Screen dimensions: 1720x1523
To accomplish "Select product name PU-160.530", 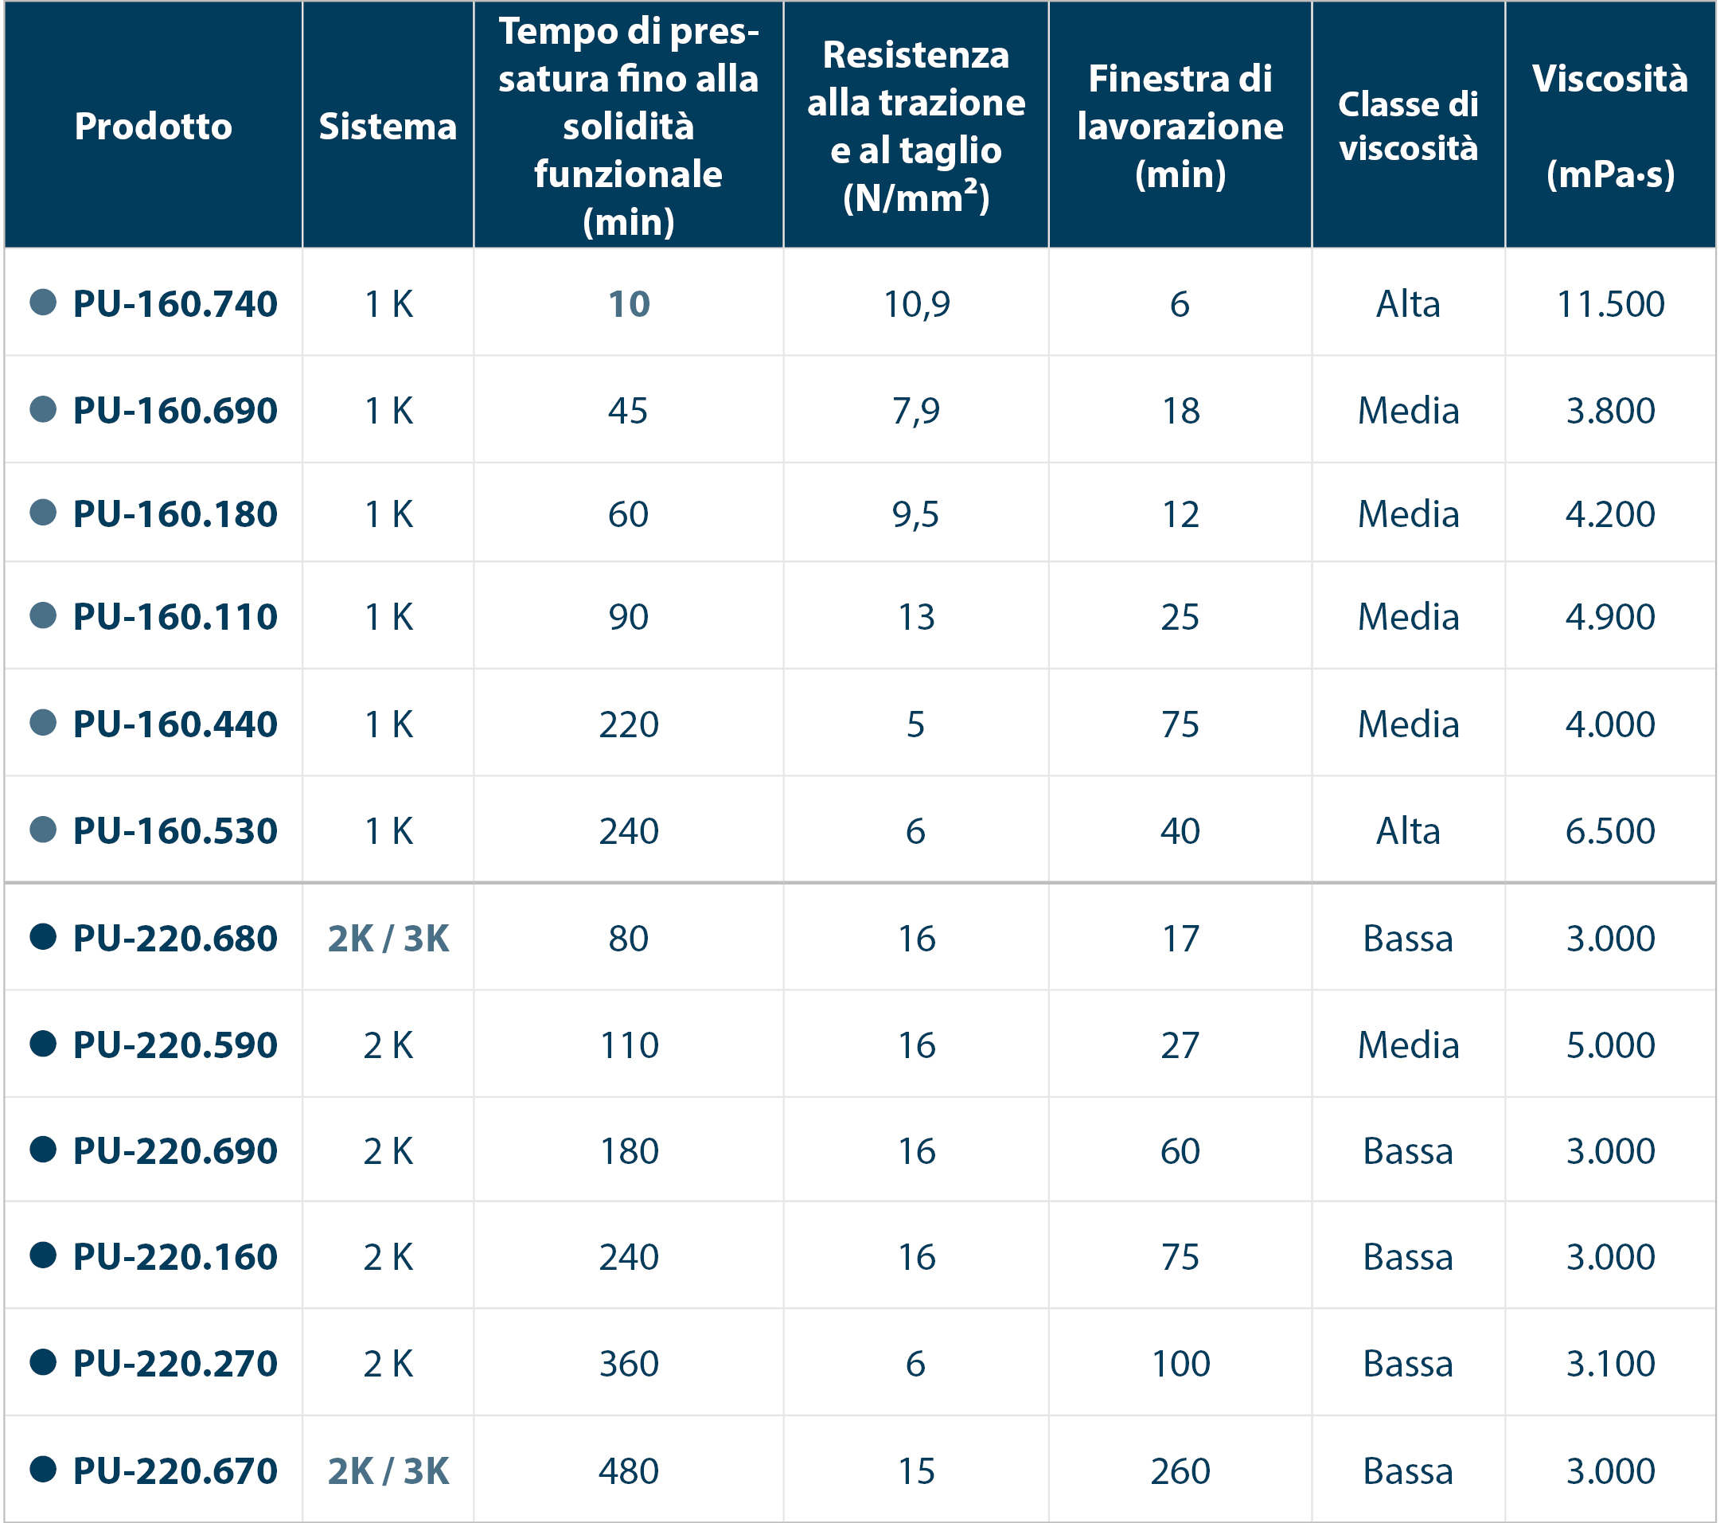I will coord(175,831).
